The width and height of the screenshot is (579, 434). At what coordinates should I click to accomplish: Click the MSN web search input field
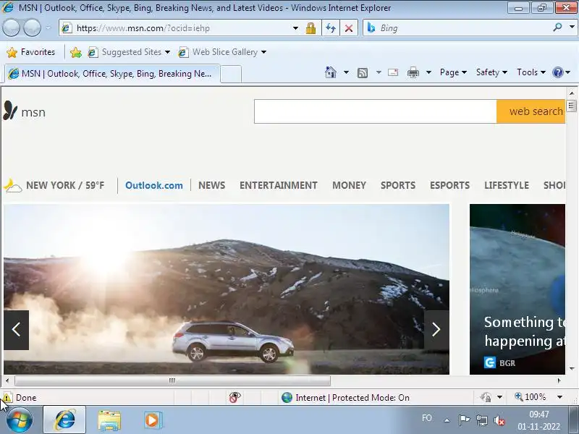point(375,111)
